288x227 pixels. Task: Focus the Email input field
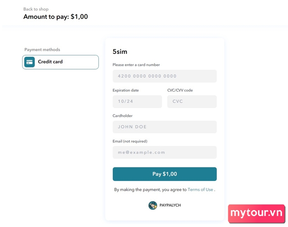[x=165, y=152]
